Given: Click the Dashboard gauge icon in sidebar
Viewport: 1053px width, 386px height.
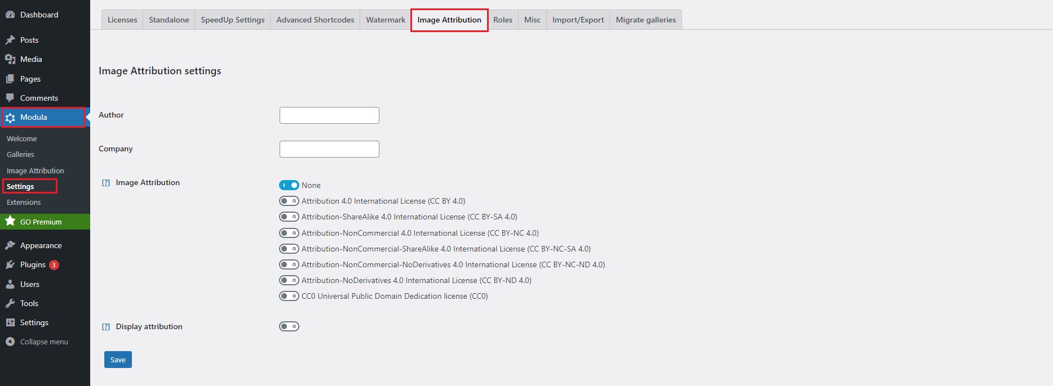Looking at the screenshot, I should [x=10, y=15].
